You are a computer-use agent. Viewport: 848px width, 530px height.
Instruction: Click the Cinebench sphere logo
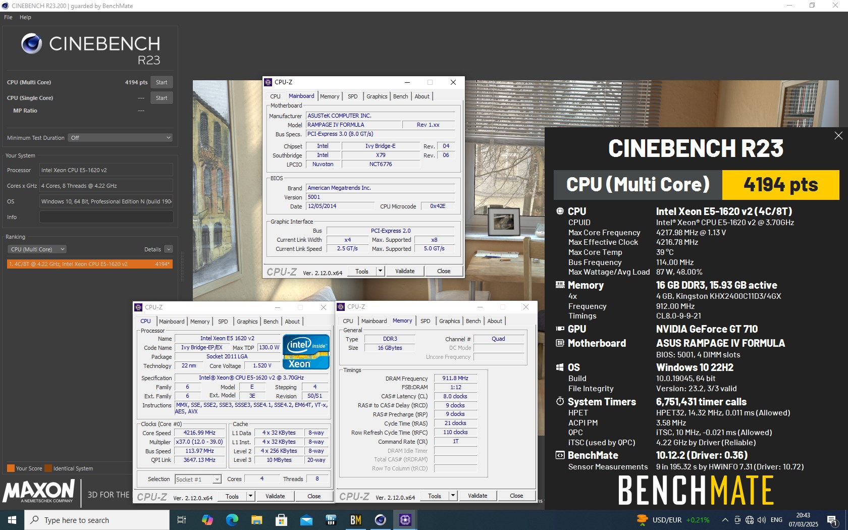[x=31, y=44]
